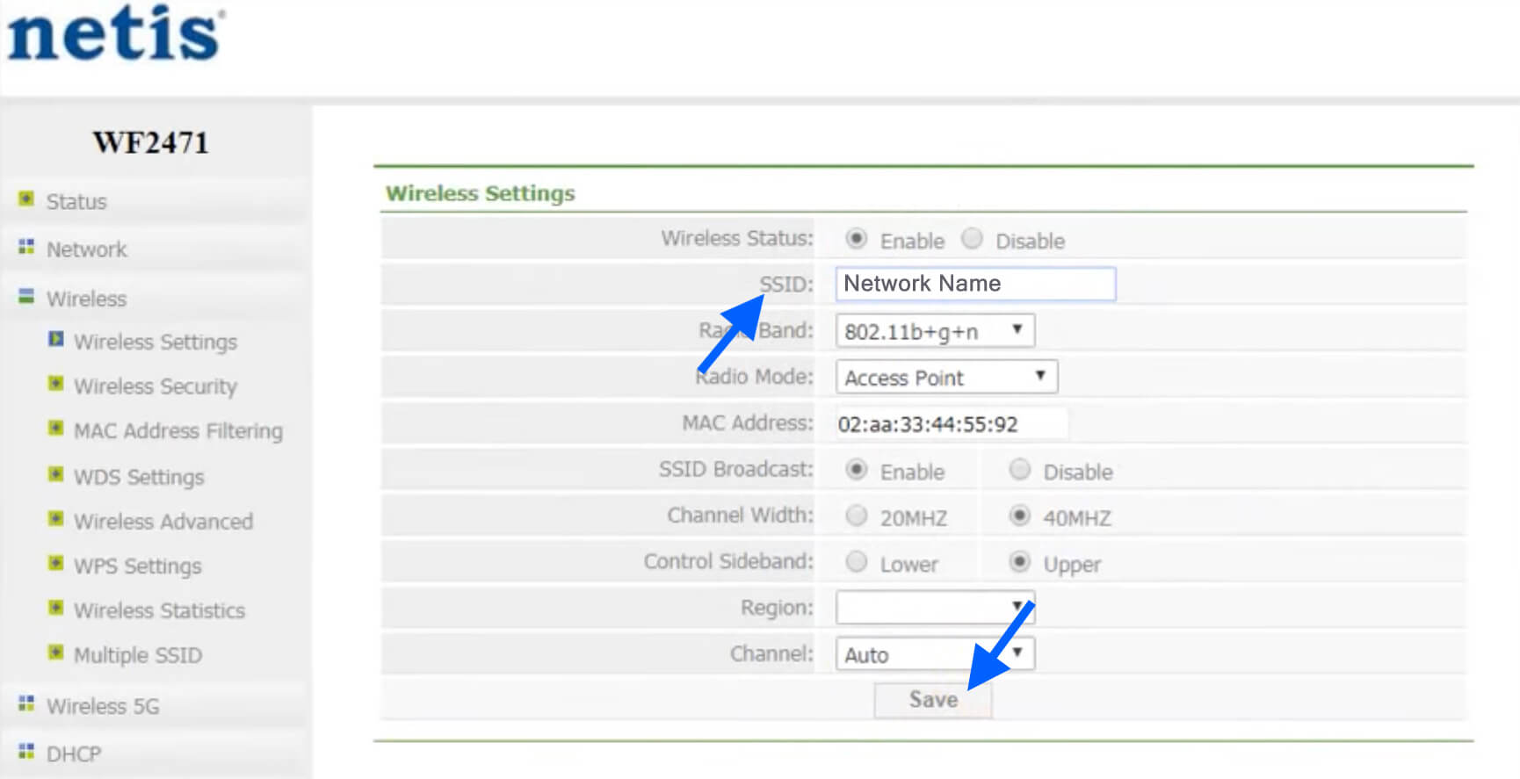
Task: Click the Save button
Action: pyautogui.click(x=933, y=700)
